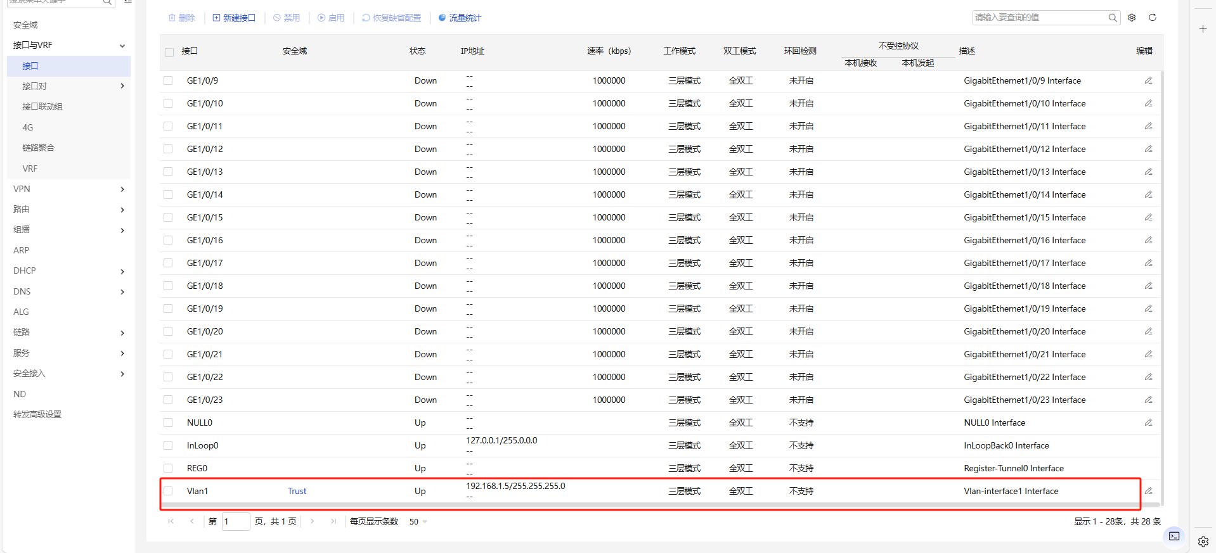This screenshot has height=553, width=1216.
Task: Open the rows-per-page 50 dropdown
Action: click(x=418, y=521)
